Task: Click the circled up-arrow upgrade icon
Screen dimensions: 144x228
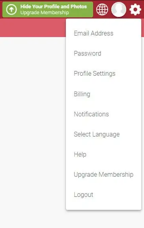Action: tap(11, 9)
